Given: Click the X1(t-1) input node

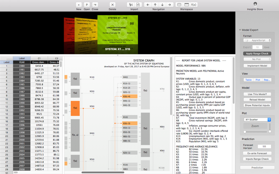Looking at the screenshot, I should click(x=130, y=83).
